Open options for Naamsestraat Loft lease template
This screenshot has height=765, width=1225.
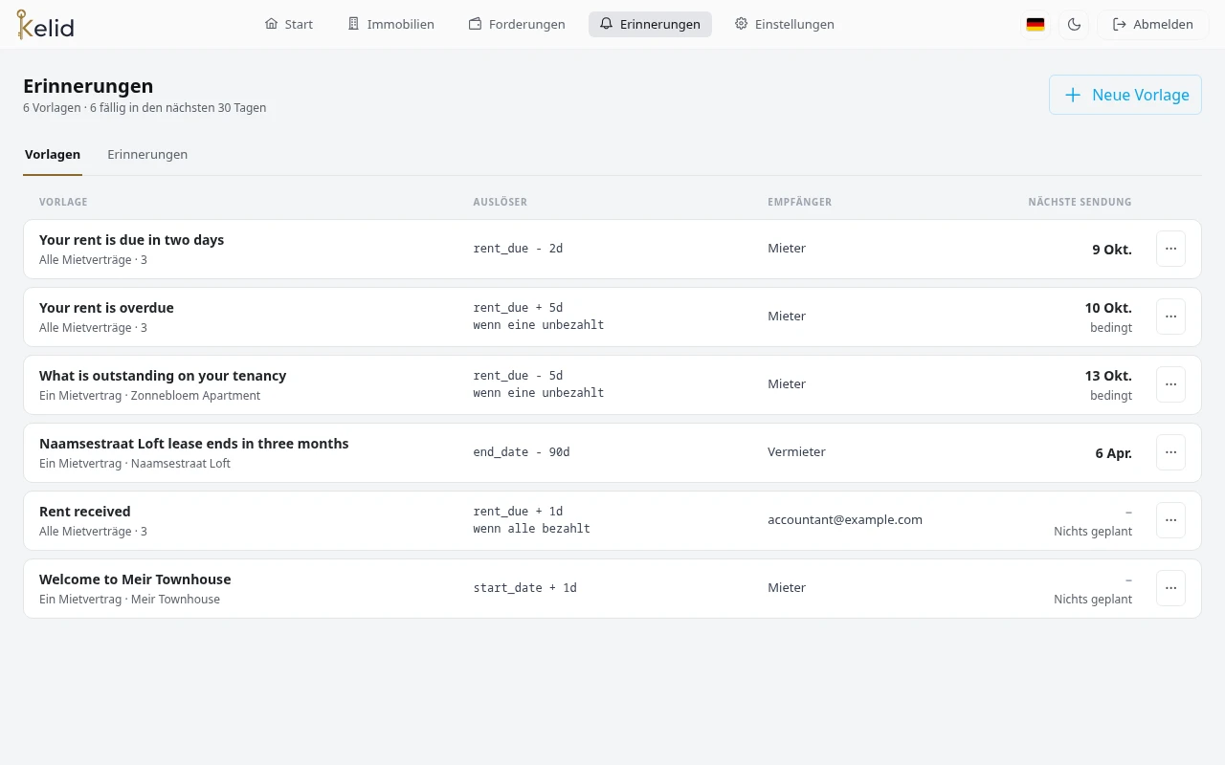(1170, 452)
